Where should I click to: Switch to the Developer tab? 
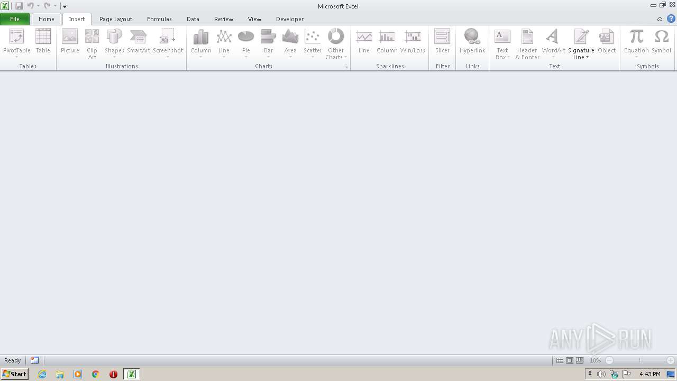[x=290, y=19]
